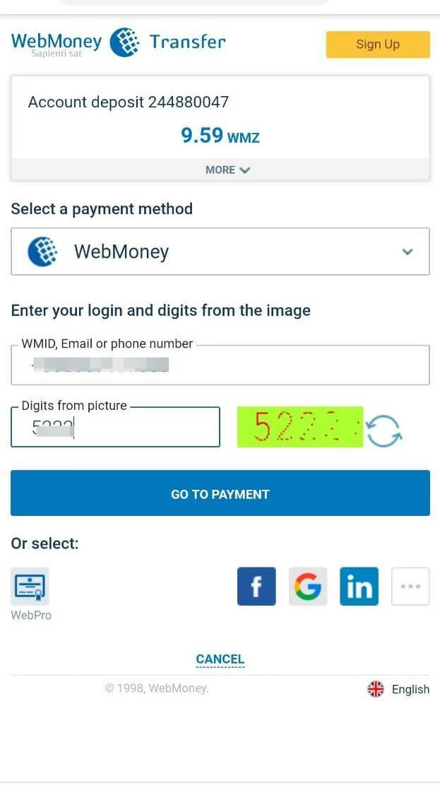Select the WebPro certificate icon

[x=30, y=586]
